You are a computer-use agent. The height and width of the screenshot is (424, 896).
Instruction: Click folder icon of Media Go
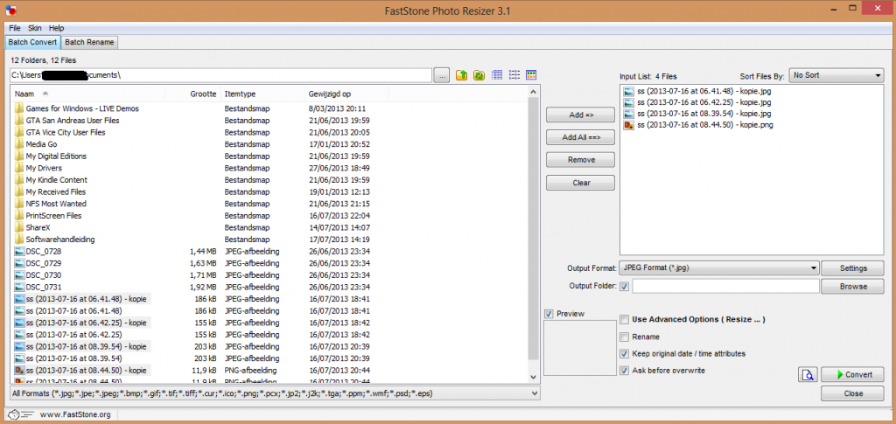19,144
